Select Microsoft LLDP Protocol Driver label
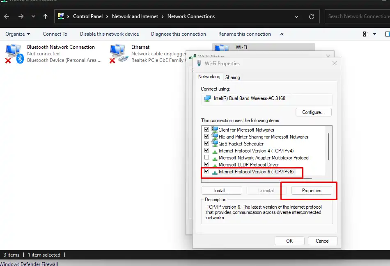 tap(249, 165)
